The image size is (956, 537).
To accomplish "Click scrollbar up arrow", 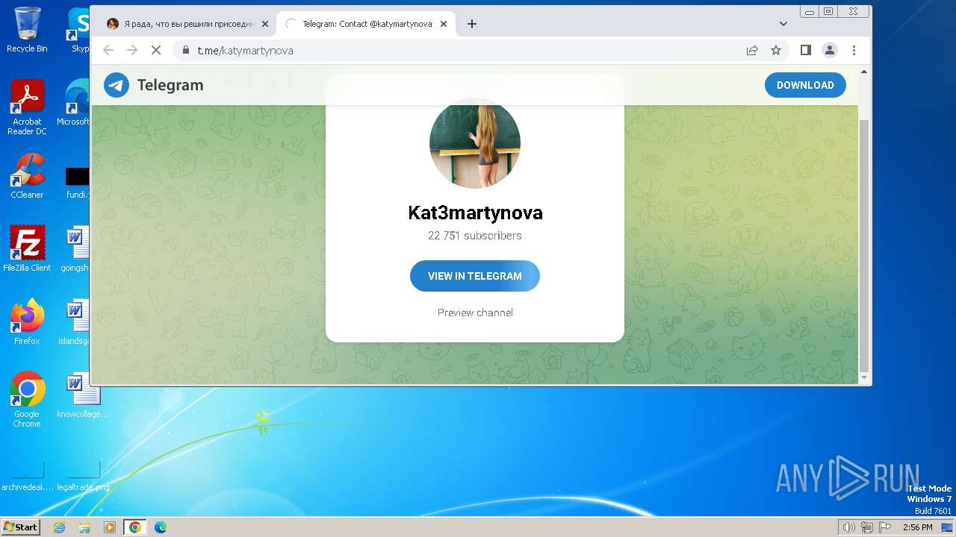I will tap(864, 72).
